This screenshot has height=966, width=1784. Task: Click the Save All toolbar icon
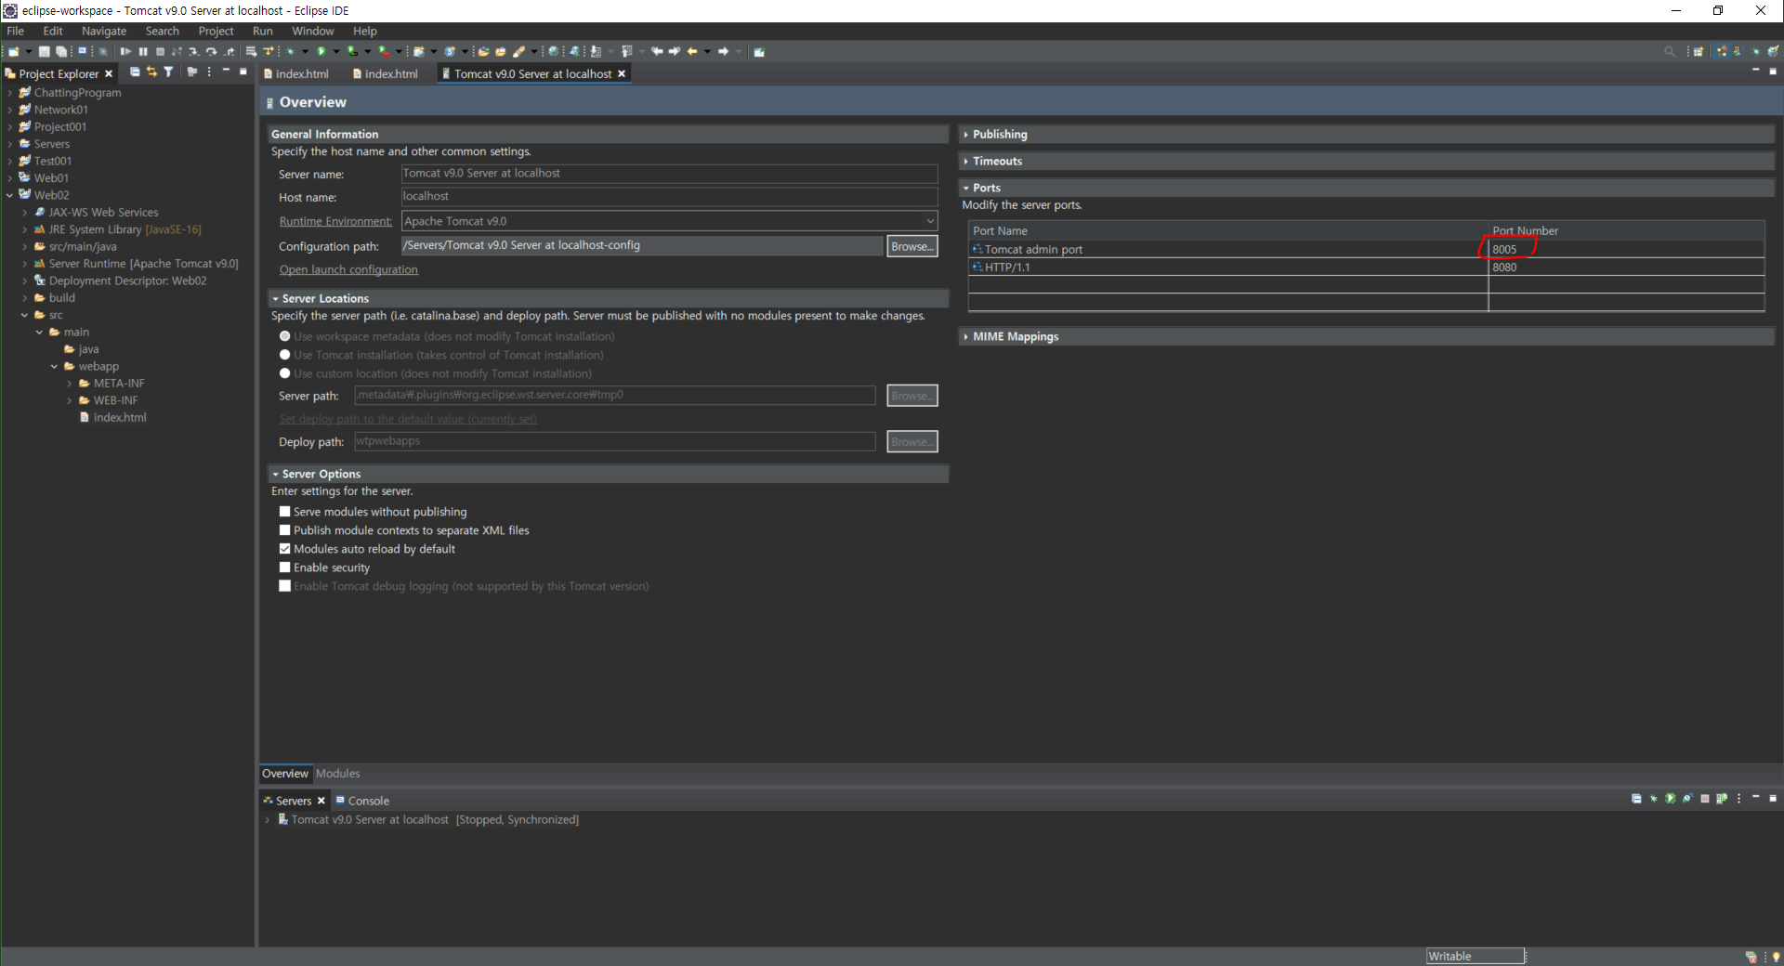tap(60, 51)
